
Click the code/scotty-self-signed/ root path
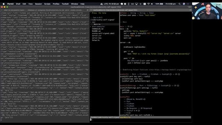click(103, 20)
